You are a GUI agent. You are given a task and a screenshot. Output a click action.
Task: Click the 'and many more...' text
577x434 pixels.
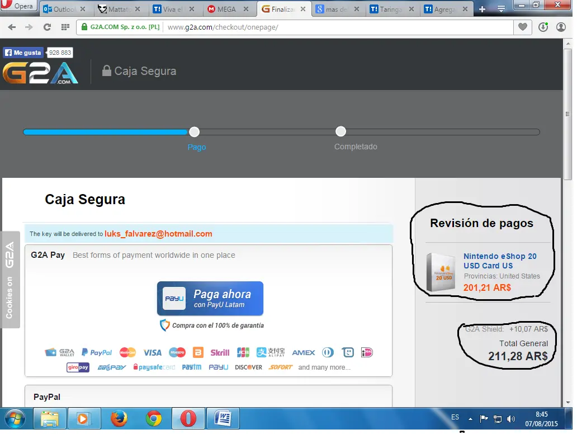pyautogui.click(x=324, y=367)
